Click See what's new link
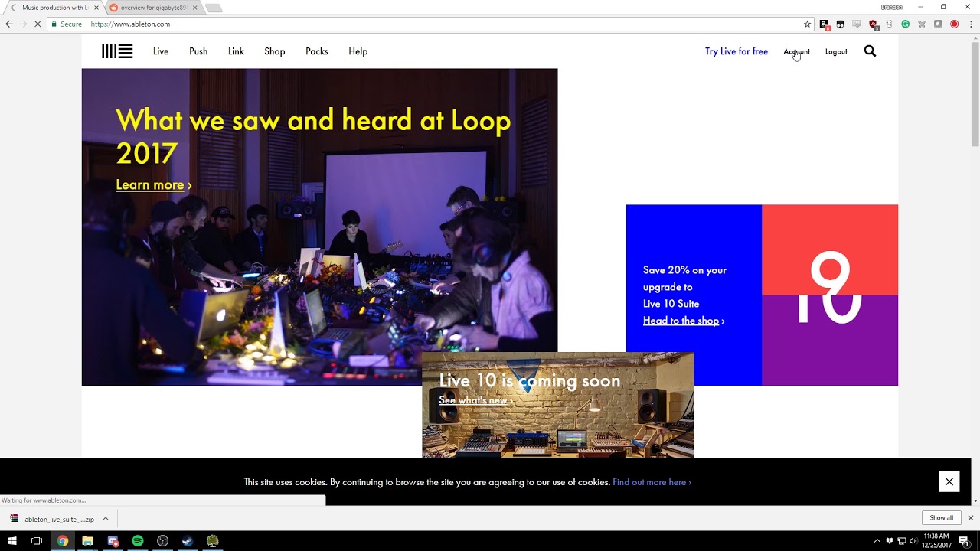The width and height of the screenshot is (980, 551). tap(475, 400)
